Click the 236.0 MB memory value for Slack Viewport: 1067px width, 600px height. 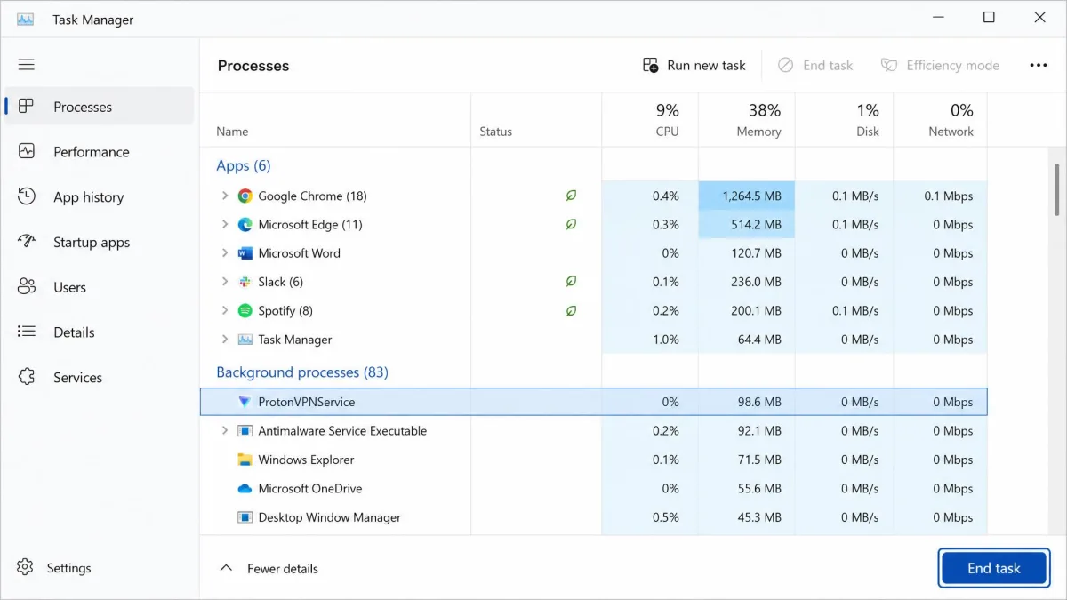coord(756,282)
